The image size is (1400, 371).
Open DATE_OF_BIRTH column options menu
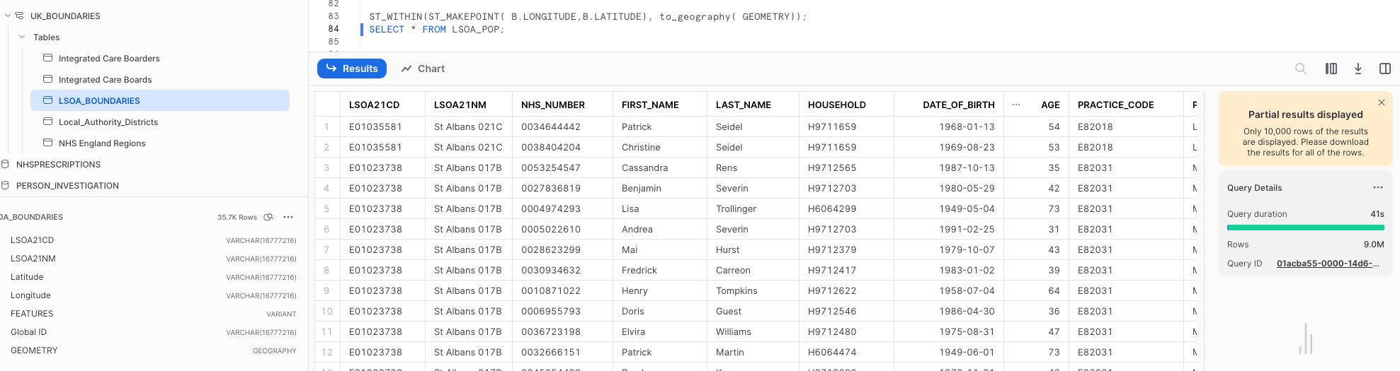click(1016, 105)
